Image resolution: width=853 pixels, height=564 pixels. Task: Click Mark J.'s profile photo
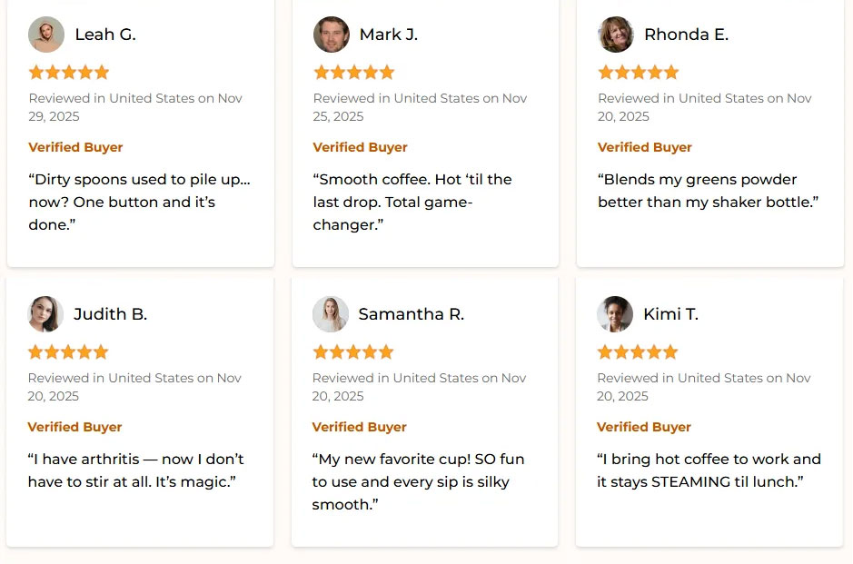click(x=331, y=35)
